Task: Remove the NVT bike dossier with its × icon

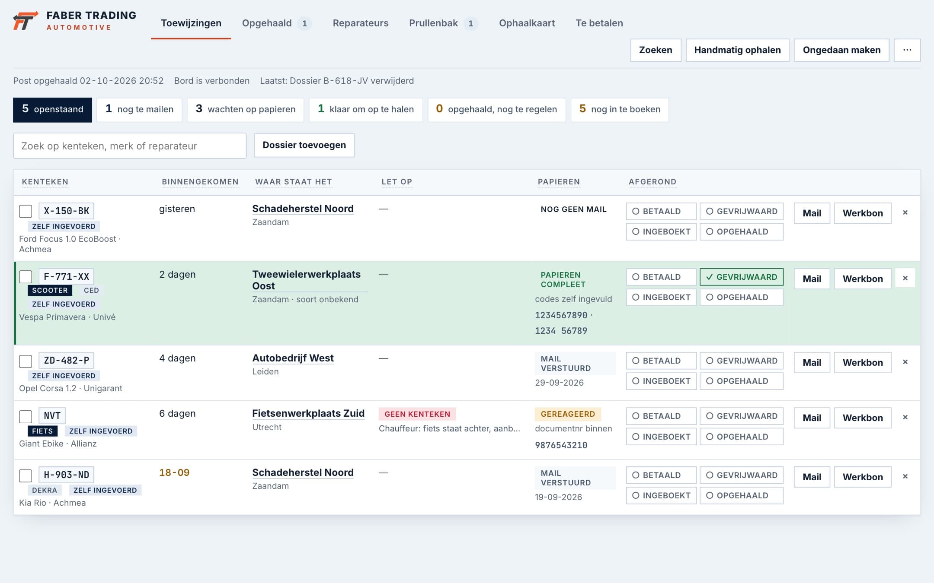Action: pos(905,417)
